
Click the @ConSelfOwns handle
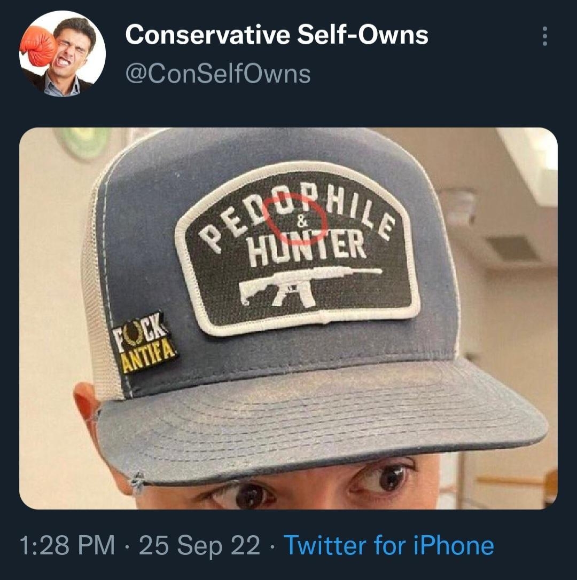pyautogui.click(x=217, y=74)
